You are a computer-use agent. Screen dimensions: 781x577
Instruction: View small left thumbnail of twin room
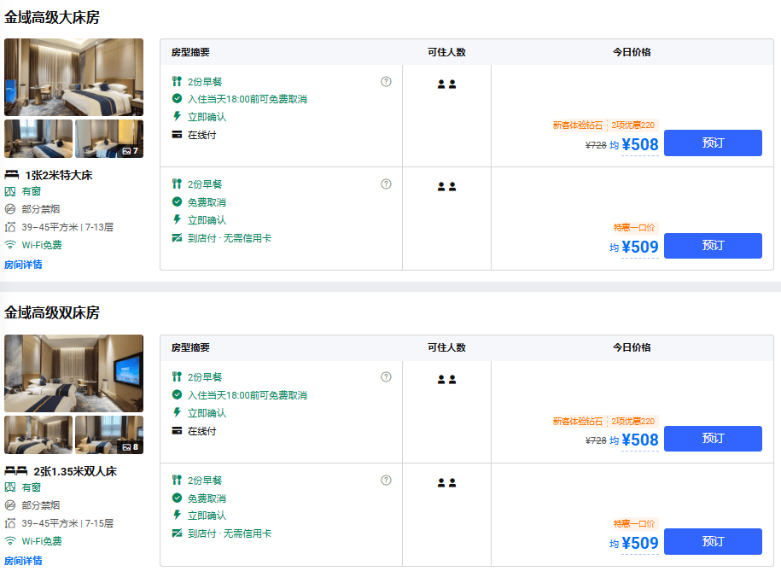[x=38, y=434]
